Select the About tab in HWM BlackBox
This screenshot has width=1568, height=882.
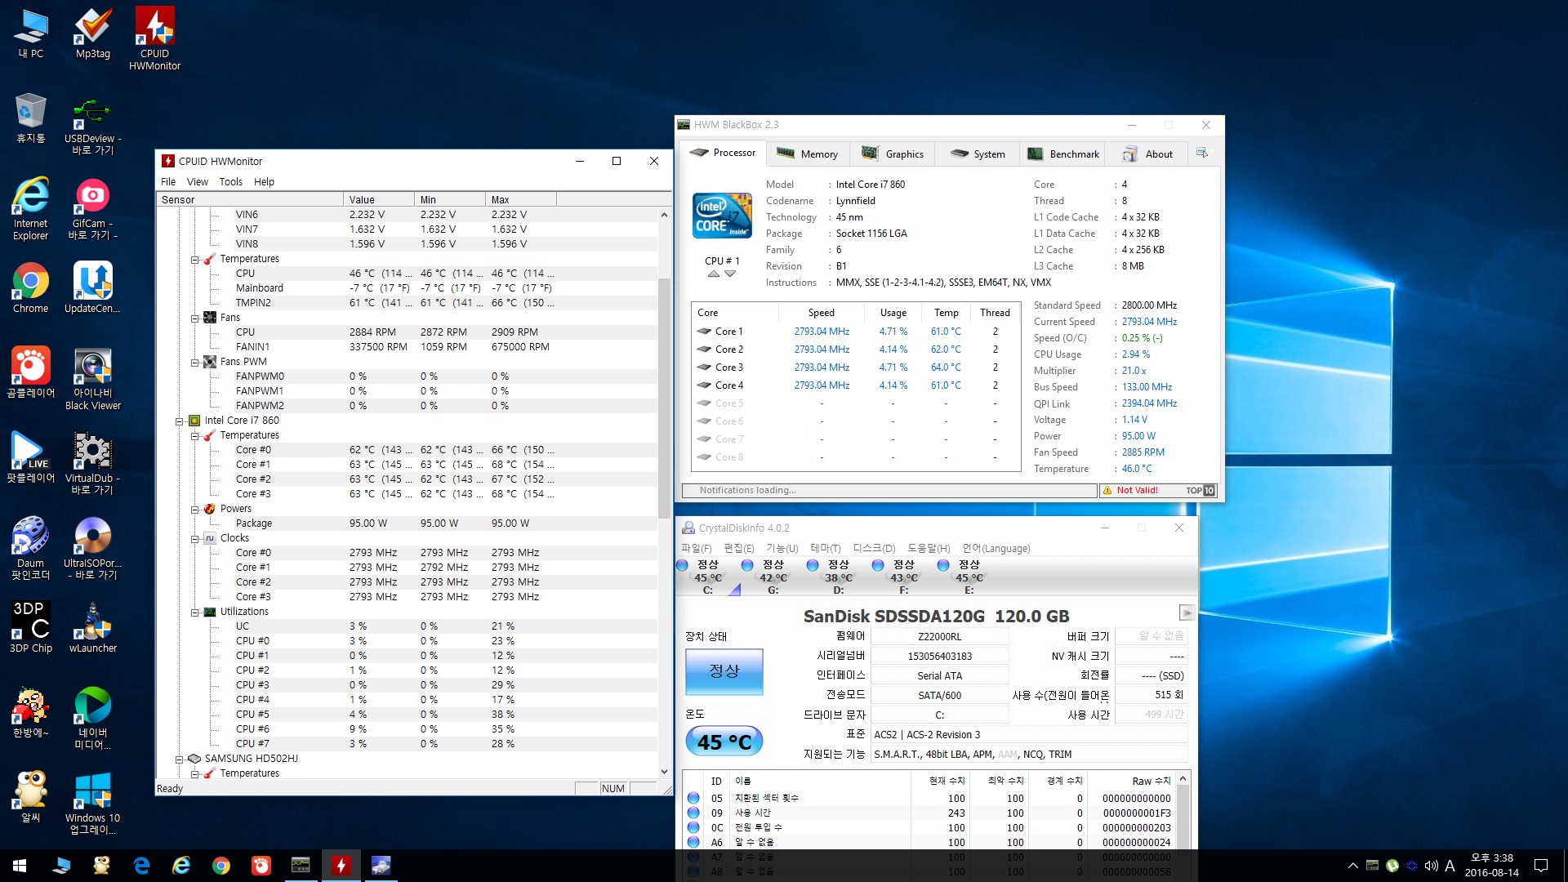coord(1156,154)
